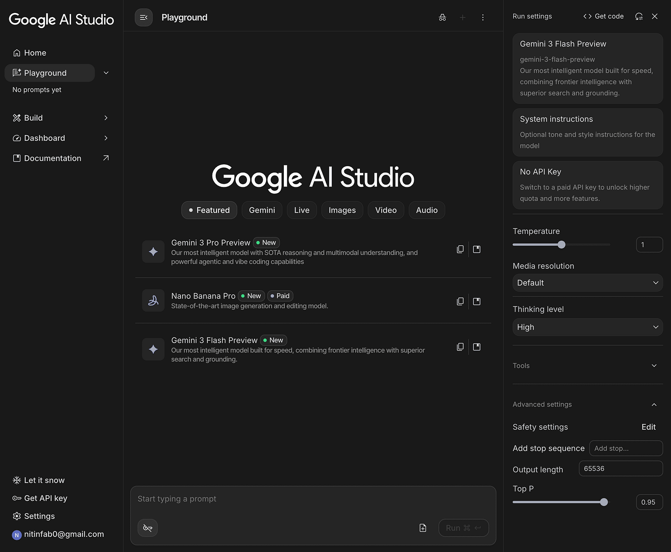Click Edit next to Safety settings
This screenshot has width=671, height=552.
pyautogui.click(x=648, y=427)
